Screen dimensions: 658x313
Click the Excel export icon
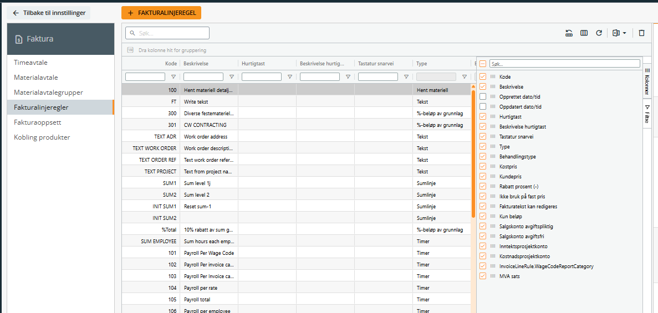[616, 33]
